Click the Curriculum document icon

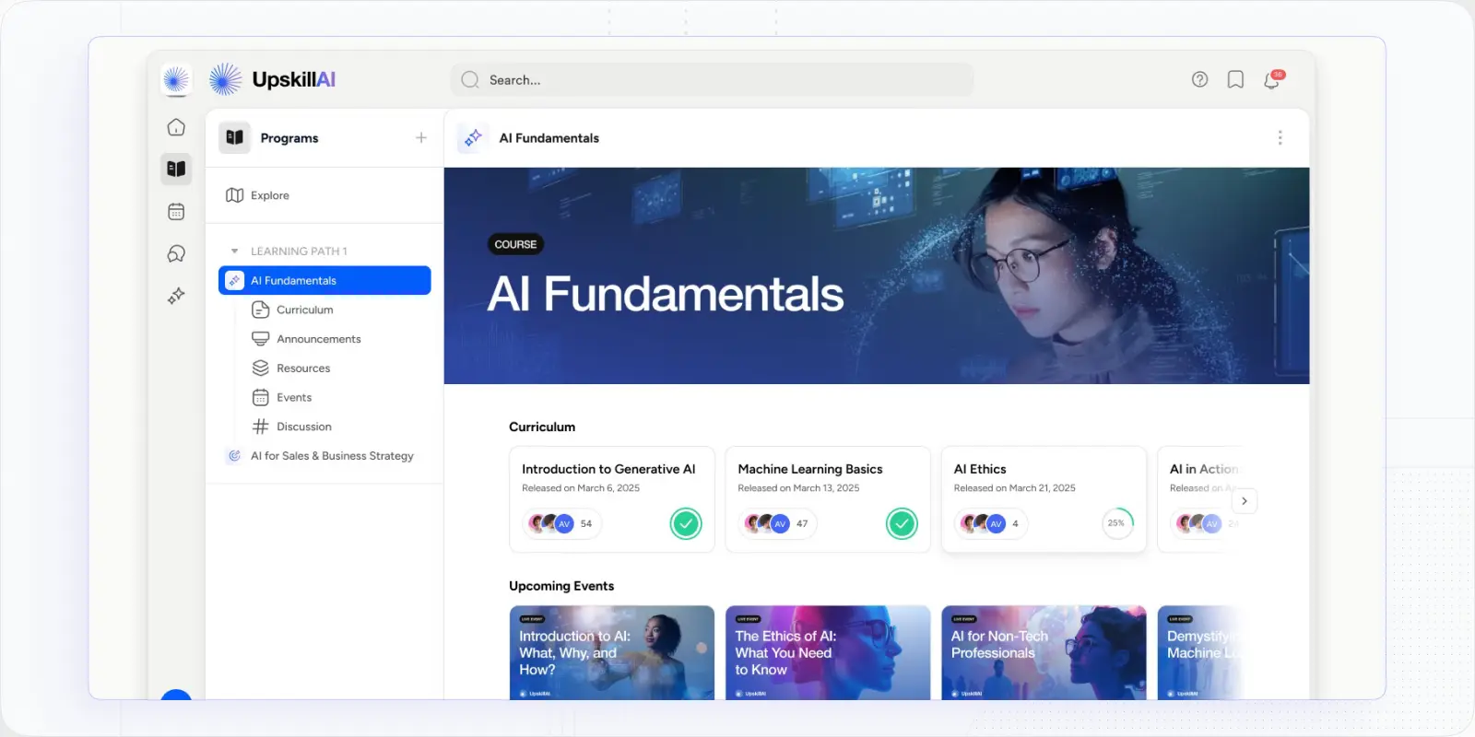261,310
